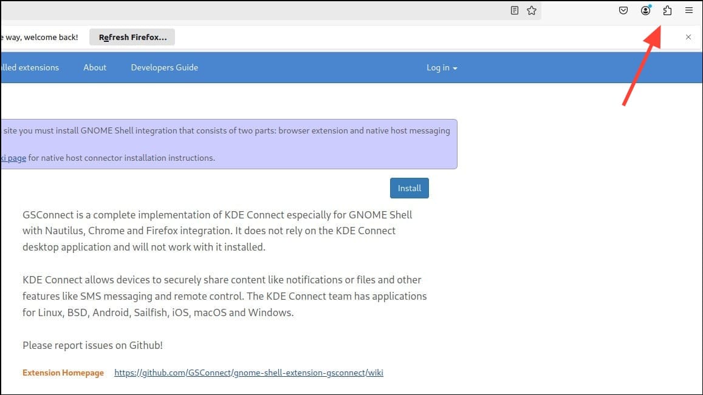The height and width of the screenshot is (395, 703).
Task: Click the Refresh Firefox… button
Action: pyautogui.click(x=132, y=37)
